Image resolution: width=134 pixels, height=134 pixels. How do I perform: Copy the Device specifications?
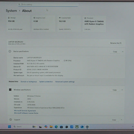[115, 52]
